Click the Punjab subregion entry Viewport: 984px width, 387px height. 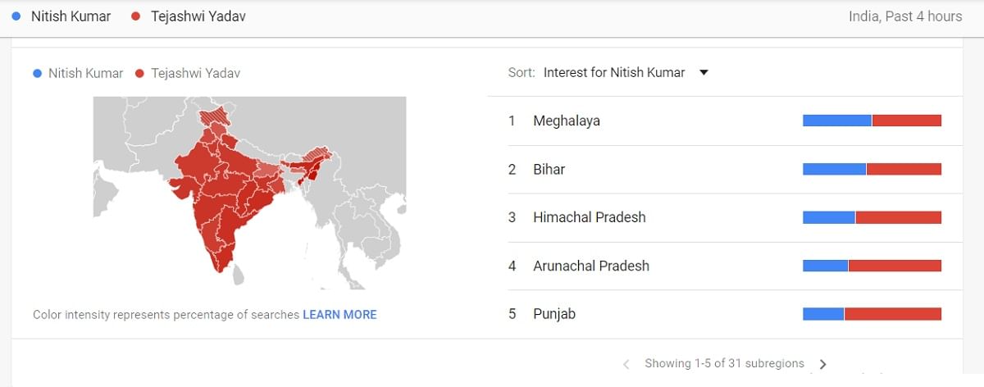coord(553,314)
